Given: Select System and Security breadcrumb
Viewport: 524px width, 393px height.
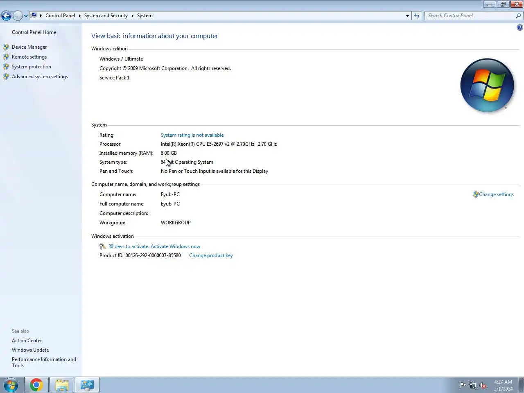Looking at the screenshot, I should point(106,16).
